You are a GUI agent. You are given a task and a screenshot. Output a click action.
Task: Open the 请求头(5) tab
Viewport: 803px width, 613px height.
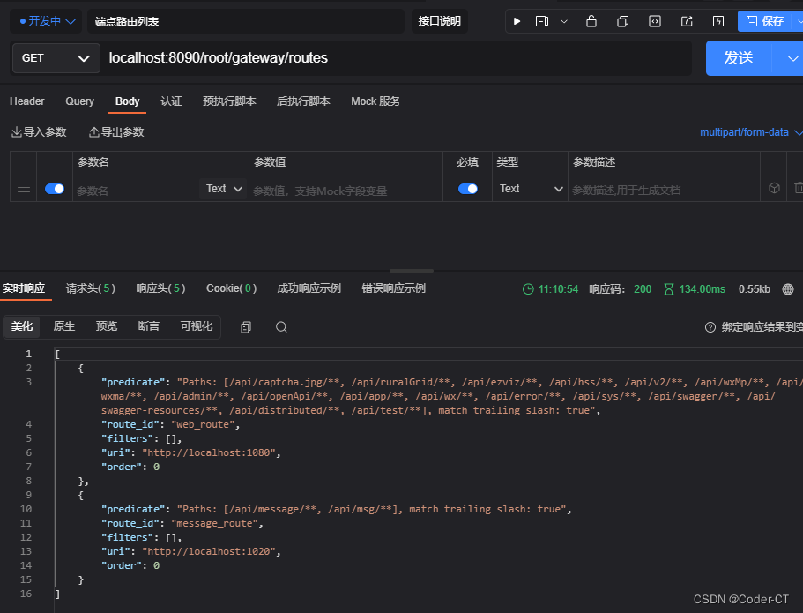pos(91,288)
